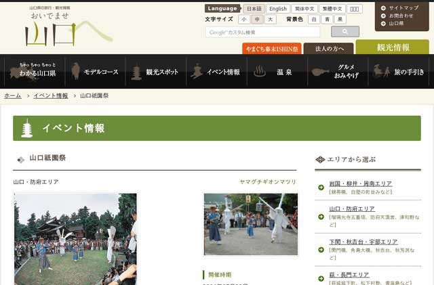
Task: Open 観光スポット menu item
Action: [x=156, y=72]
